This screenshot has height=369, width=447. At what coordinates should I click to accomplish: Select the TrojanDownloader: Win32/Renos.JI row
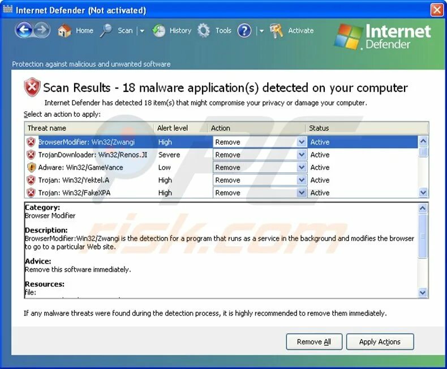[x=221, y=155]
